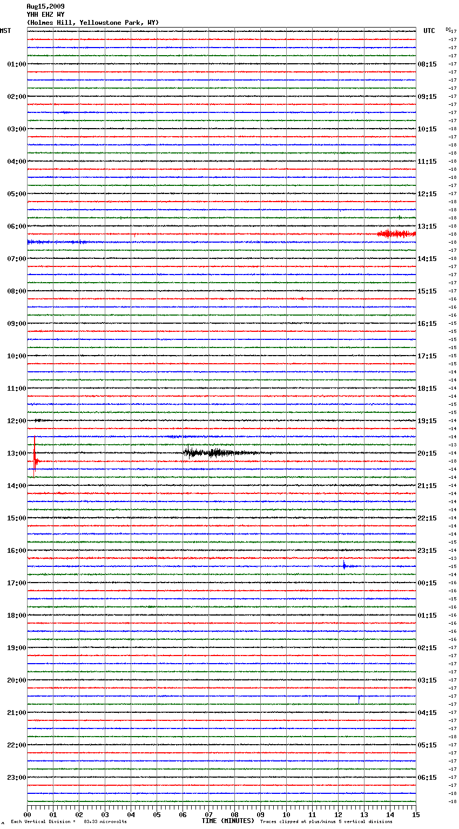Click the blue spike after 16:00 MST
This screenshot has width=459, height=829.
click(344, 565)
